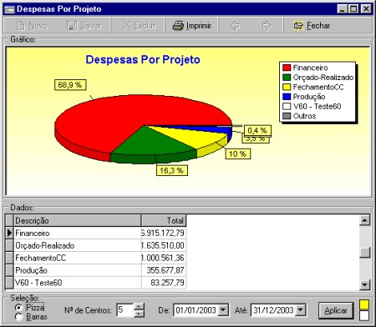Click the row selector arrow for Financeiro

pos(9,233)
